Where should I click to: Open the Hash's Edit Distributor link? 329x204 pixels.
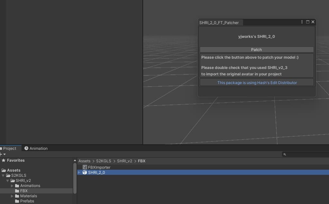(x=257, y=83)
